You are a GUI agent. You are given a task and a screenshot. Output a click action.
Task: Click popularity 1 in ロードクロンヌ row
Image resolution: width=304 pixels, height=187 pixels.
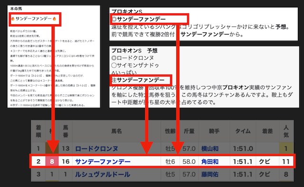coord(286,149)
